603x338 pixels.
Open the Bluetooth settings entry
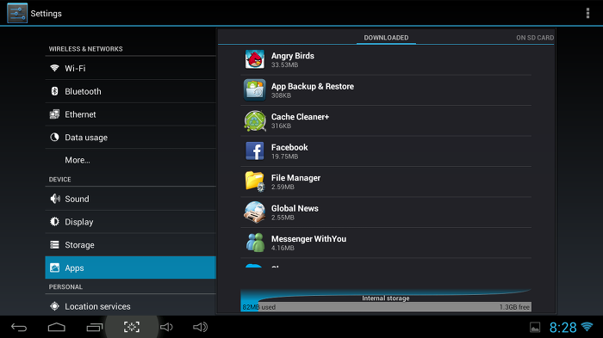click(130, 91)
